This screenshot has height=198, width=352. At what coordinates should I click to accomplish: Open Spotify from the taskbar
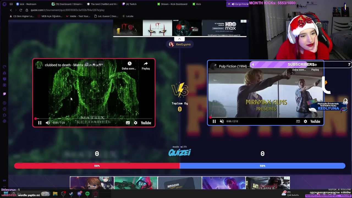click(87, 194)
